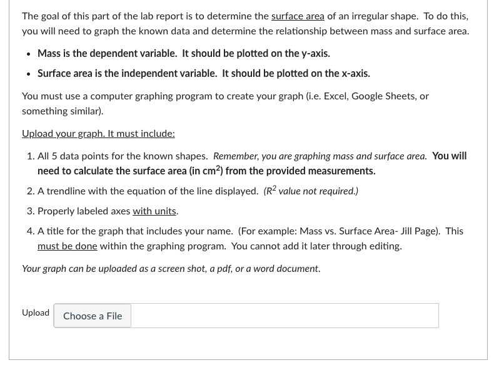Click the first bullet point marker
The image size is (504, 365).
[x=28, y=54]
